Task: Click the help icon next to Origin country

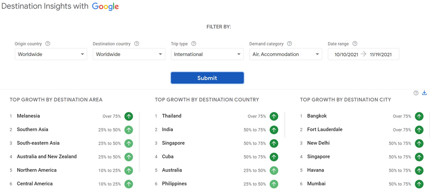Action: [48, 44]
